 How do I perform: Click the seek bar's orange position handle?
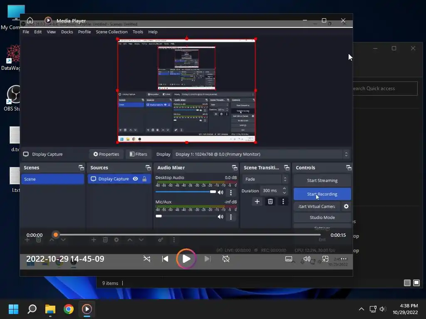tap(56, 235)
